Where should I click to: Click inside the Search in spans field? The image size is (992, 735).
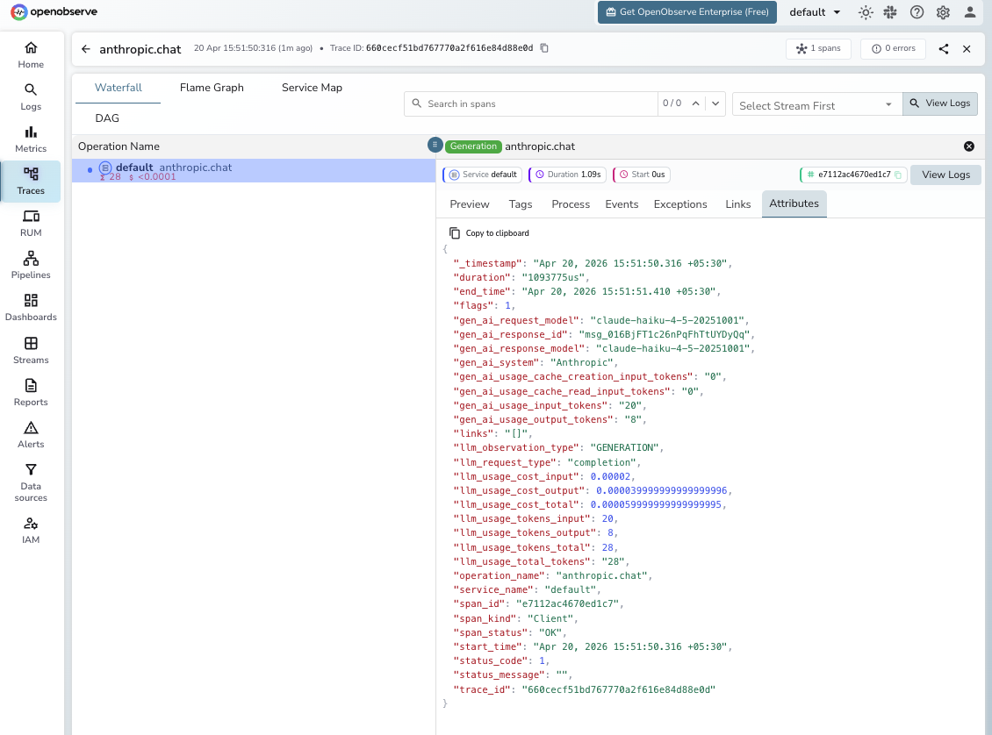pos(527,103)
